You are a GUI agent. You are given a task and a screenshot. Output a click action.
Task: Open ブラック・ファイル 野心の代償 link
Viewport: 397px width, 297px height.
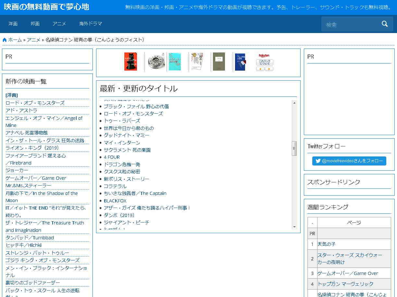tap(136, 106)
